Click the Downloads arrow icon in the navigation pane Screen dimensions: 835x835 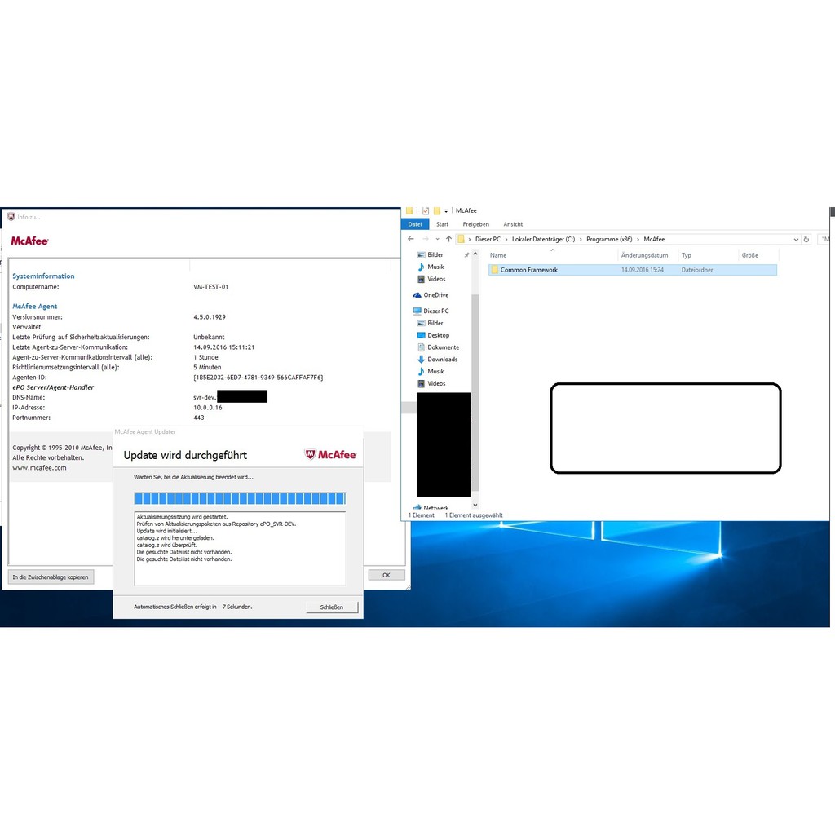[x=421, y=360]
